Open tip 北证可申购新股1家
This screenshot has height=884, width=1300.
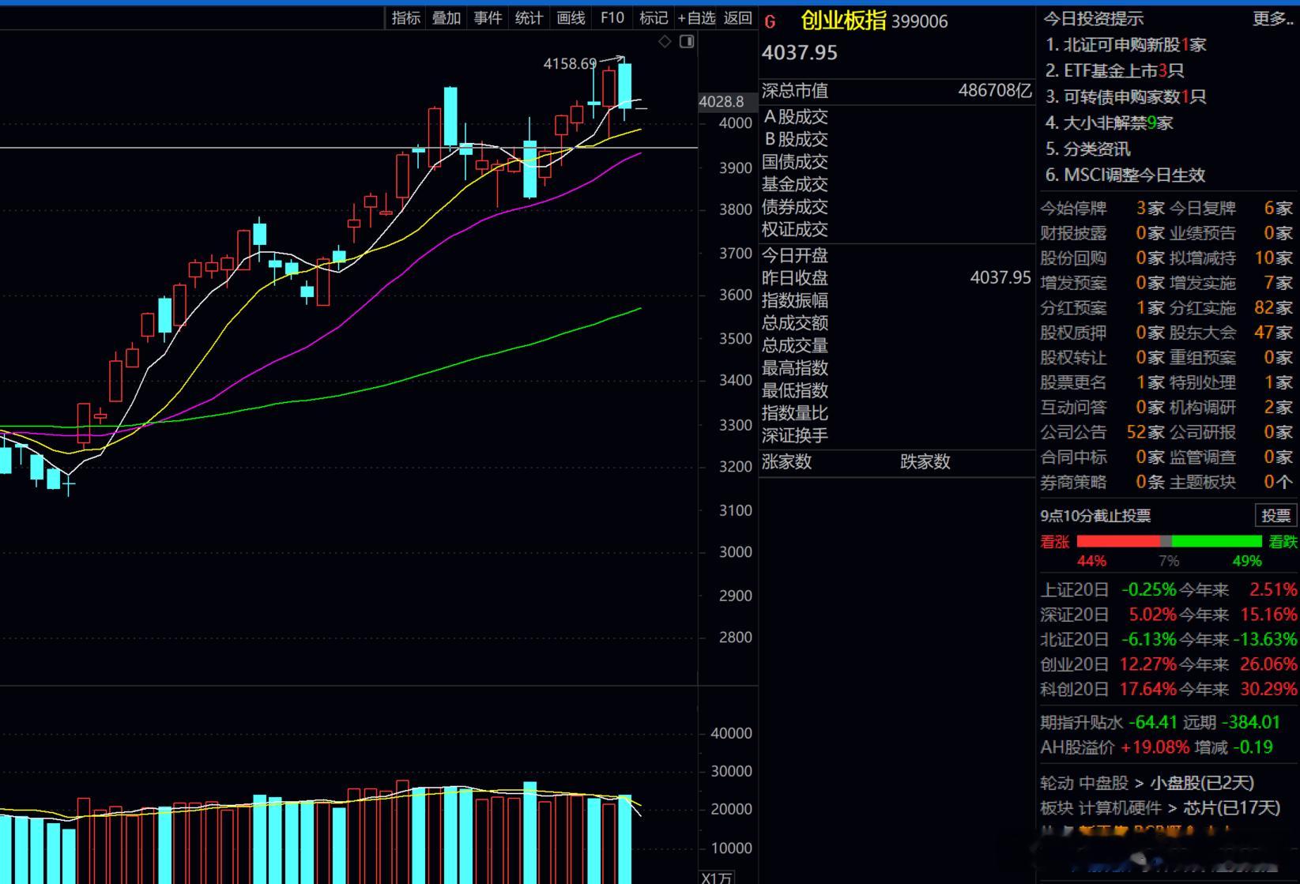(x=1126, y=45)
